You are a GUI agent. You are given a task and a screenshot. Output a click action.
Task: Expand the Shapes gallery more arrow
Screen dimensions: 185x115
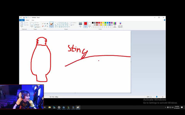coord(69,27)
